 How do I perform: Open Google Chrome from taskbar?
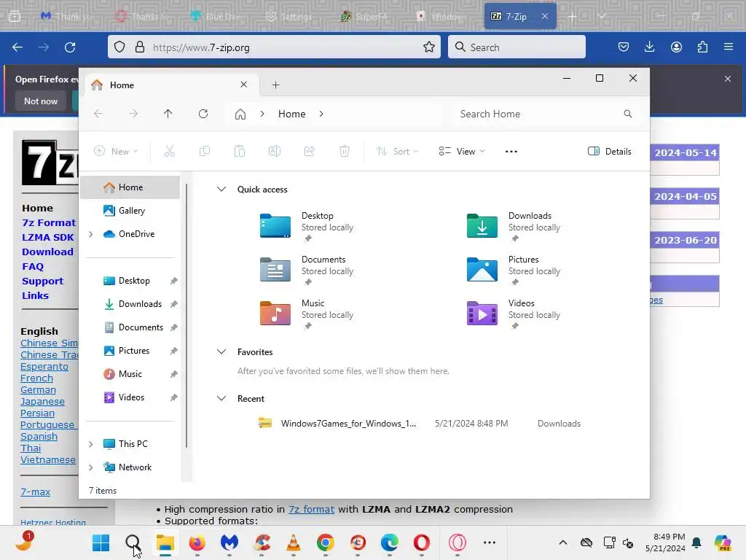(326, 542)
